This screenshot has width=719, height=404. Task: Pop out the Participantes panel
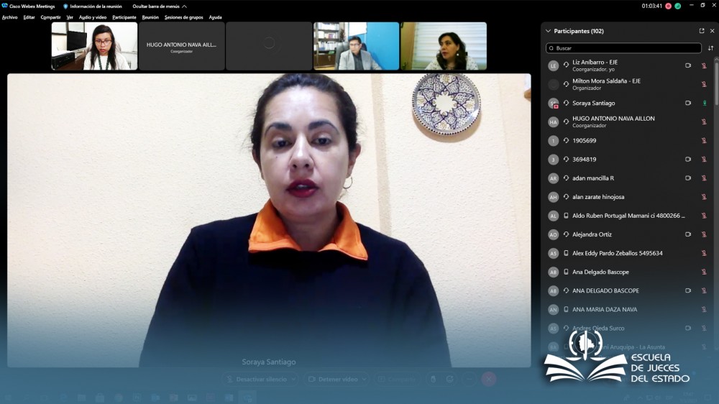(x=702, y=31)
